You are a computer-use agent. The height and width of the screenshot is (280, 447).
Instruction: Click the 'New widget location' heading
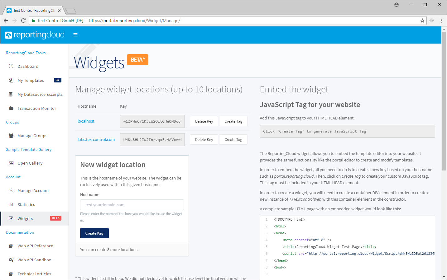[x=113, y=165]
